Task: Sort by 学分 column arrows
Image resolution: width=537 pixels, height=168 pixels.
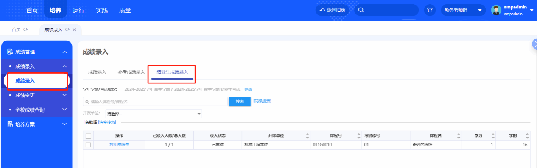Action: (x=493, y=136)
